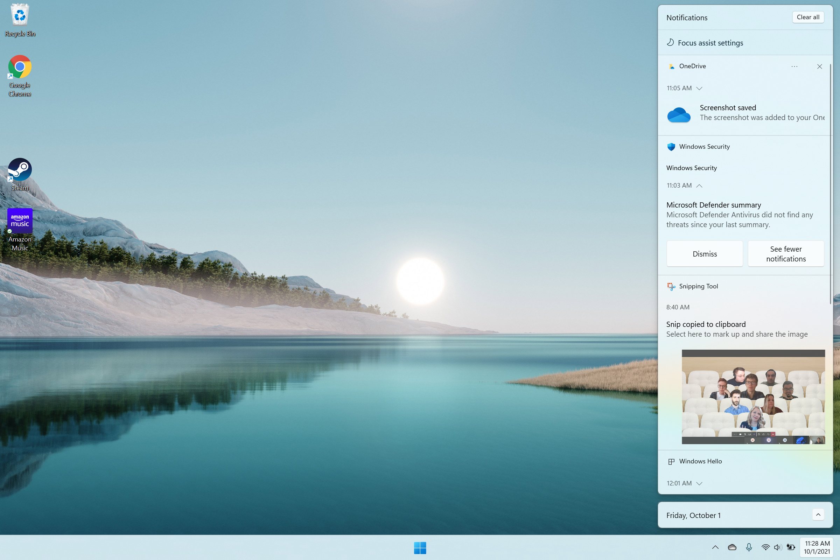Viewport: 840px width, 560px height.
Task: Dismiss Microsoft Defender summary notification
Action: (x=704, y=254)
